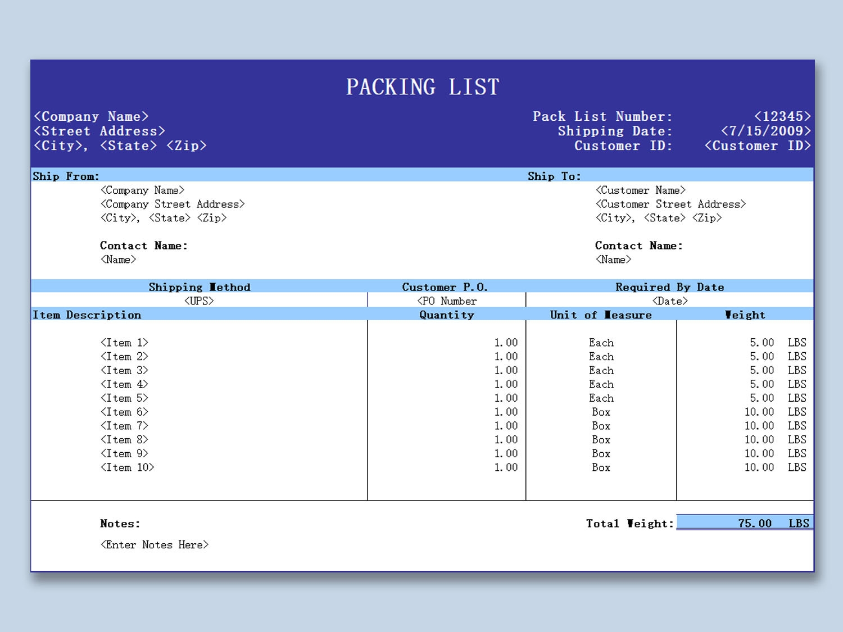This screenshot has height=632, width=843.
Task: Click the Unit of Measure header
Action: click(600, 315)
